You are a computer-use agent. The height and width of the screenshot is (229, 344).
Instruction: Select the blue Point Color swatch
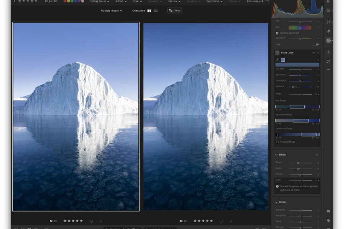tap(283, 60)
